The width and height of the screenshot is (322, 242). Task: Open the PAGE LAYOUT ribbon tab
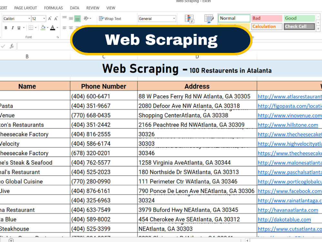point(25,8)
